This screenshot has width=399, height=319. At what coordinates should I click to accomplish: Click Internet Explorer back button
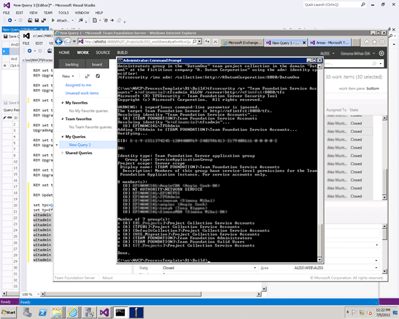click(x=59, y=41)
